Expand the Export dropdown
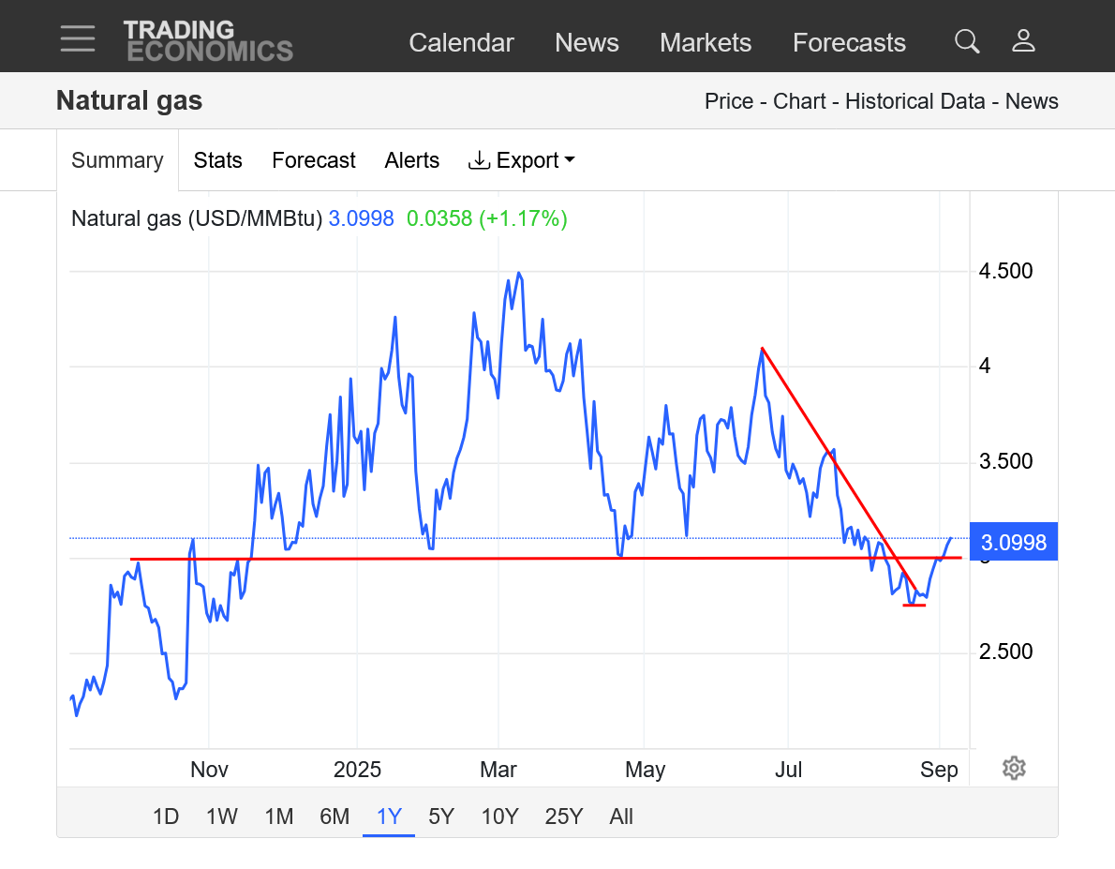Screen dimensions: 1115x869 (x=522, y=160)
